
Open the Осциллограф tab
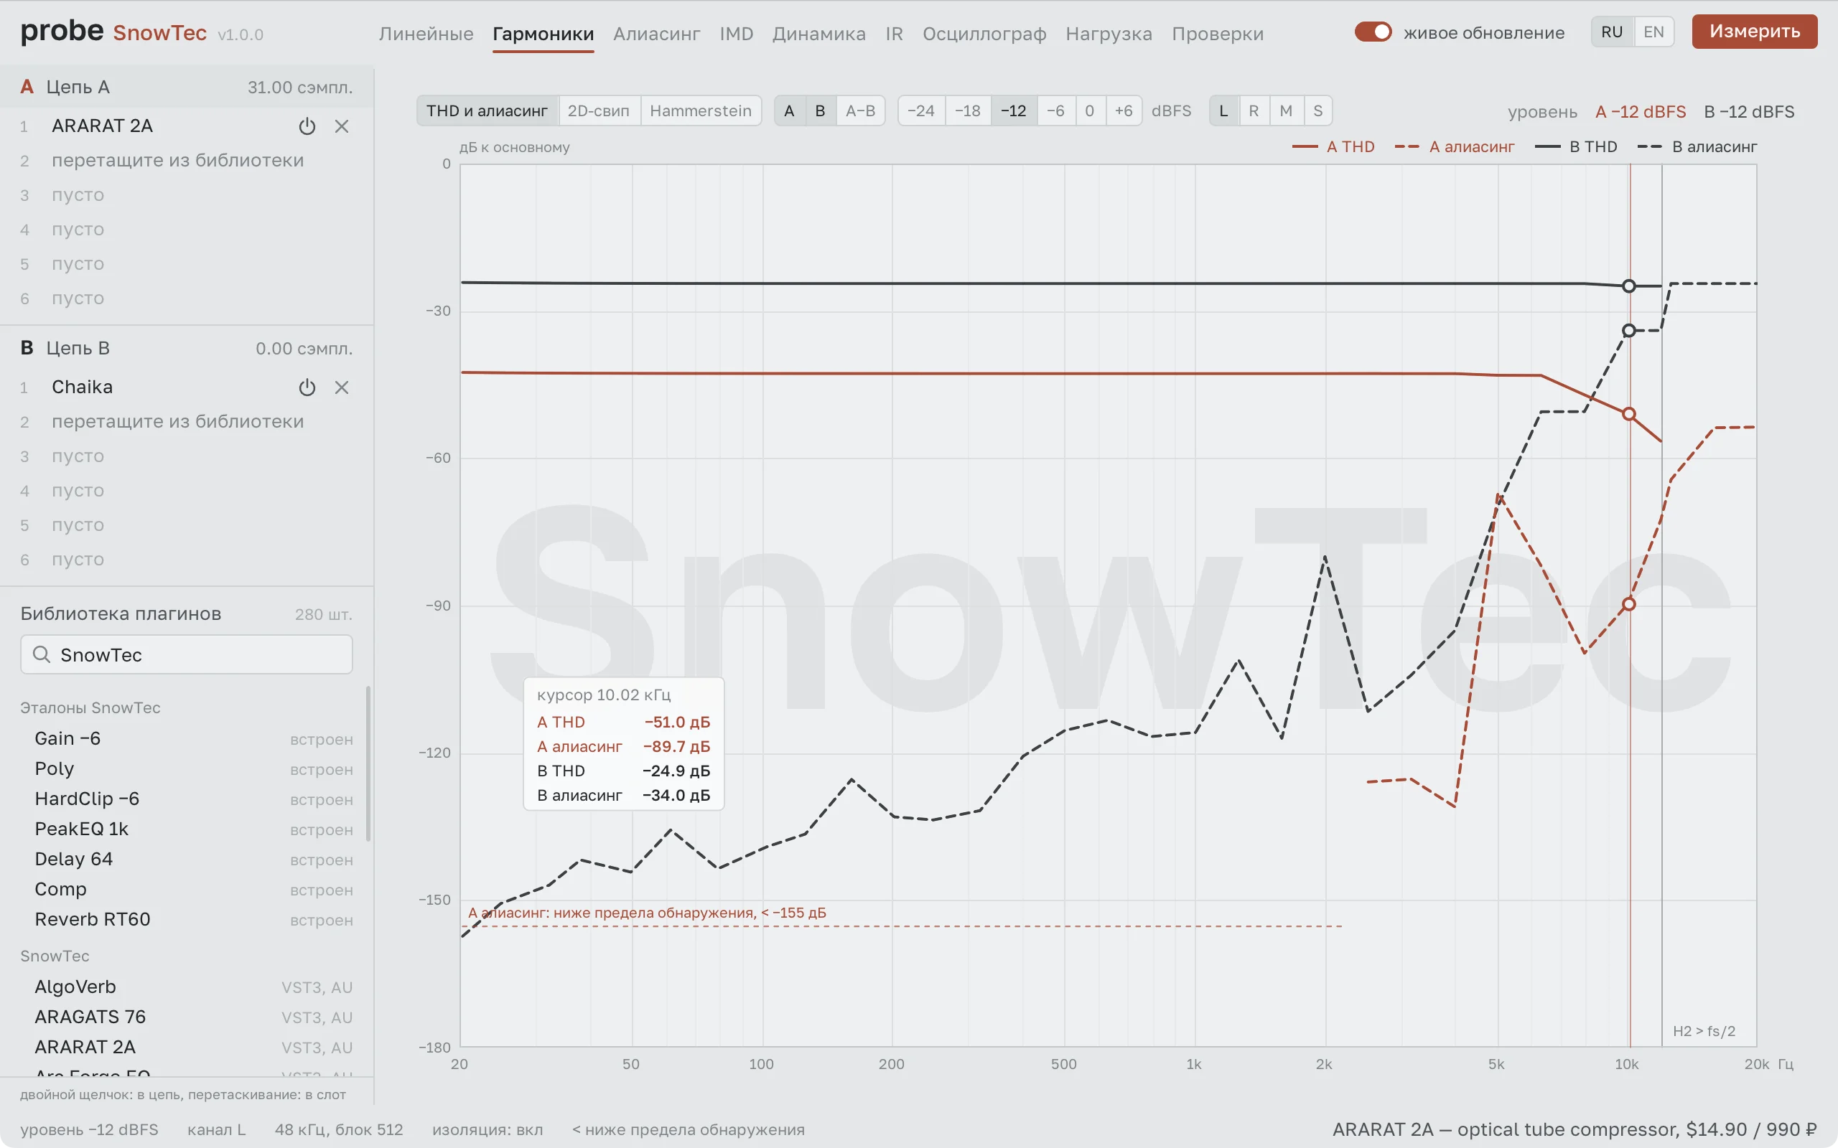[x=984, y=34]
